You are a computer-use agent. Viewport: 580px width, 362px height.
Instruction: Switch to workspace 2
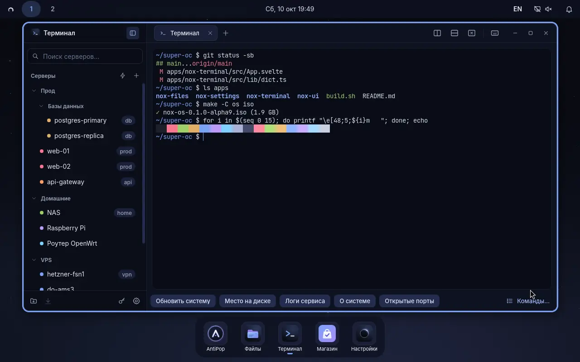point(53,9)
